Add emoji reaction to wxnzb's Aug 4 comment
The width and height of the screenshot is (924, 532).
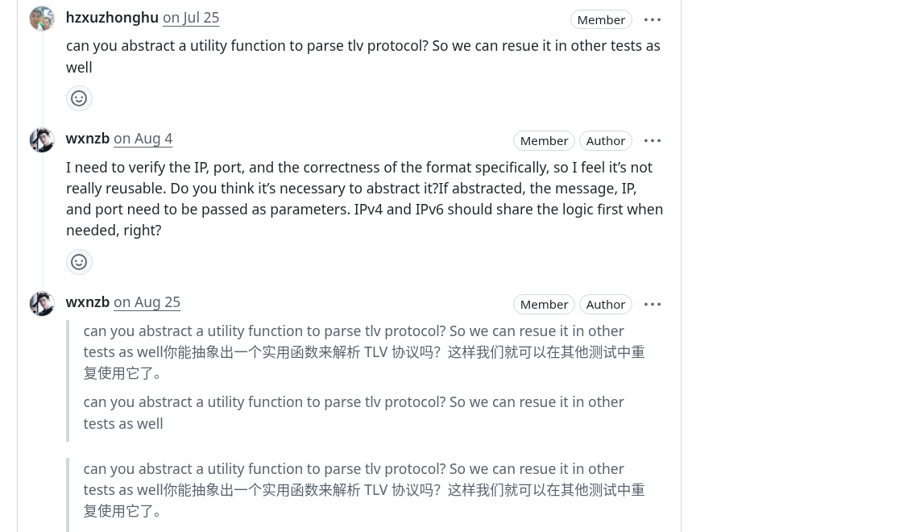[x=79, y=262]
